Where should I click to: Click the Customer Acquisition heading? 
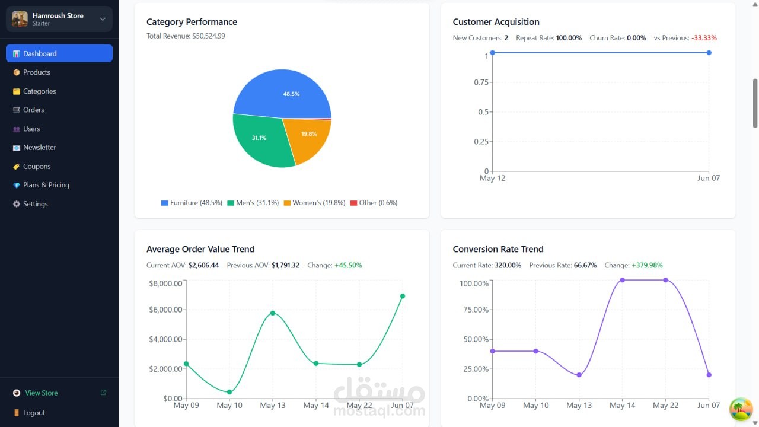pyautogui.click(x=496, y=22)
